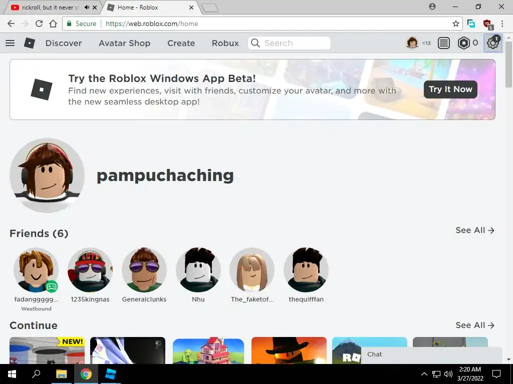Open the Robux page
The image size is (513, 384).
[x=225, y=43]
